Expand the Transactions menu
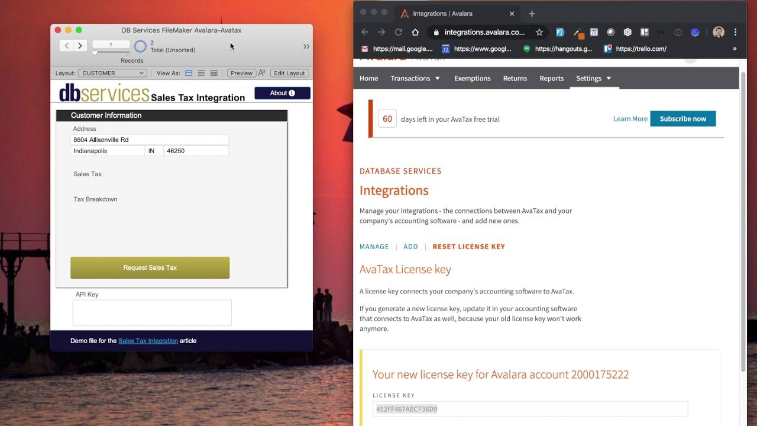Image resolution: width=757 pixels, height=426 pixels. (x=415, y=78)
